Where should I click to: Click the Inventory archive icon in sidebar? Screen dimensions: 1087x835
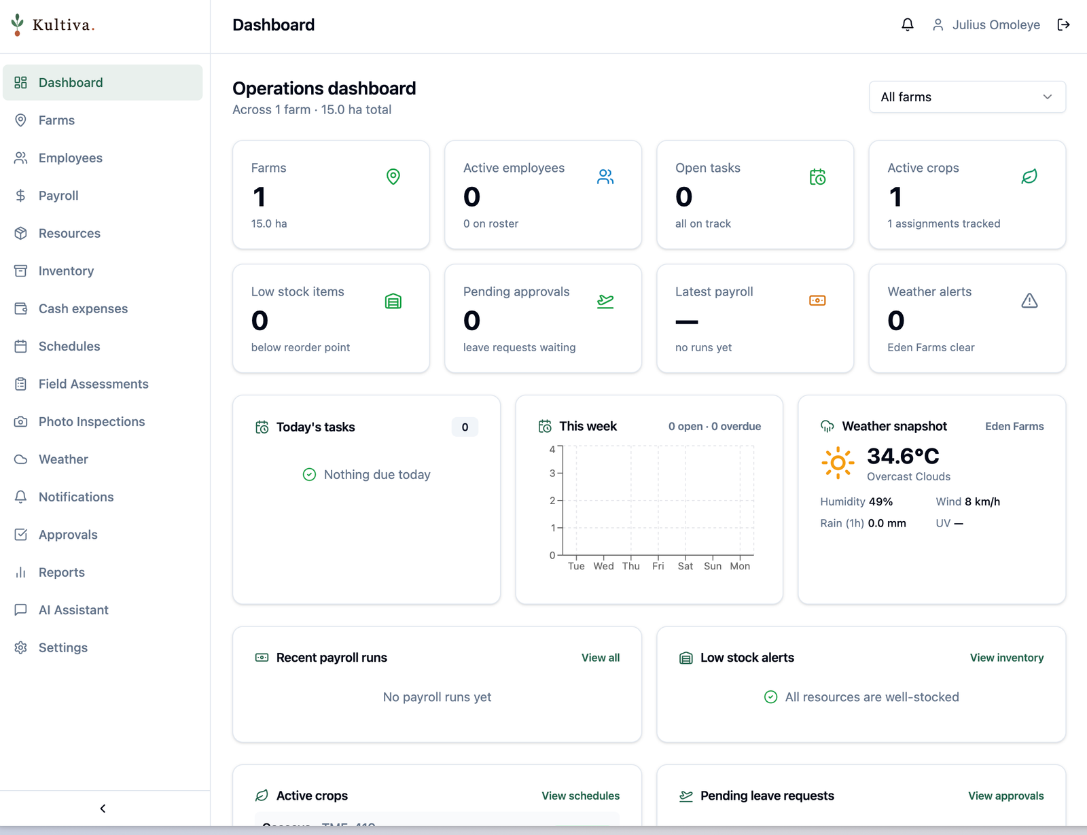point(21,271)
